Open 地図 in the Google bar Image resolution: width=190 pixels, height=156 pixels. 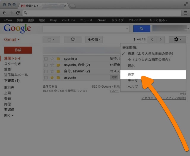coord(42,20)
